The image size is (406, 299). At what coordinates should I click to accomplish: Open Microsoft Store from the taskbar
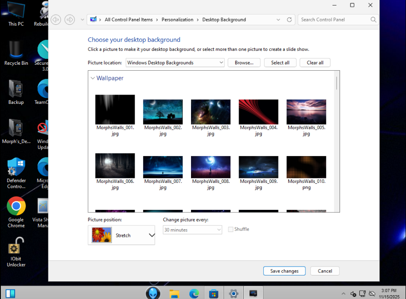click(214, 293)
